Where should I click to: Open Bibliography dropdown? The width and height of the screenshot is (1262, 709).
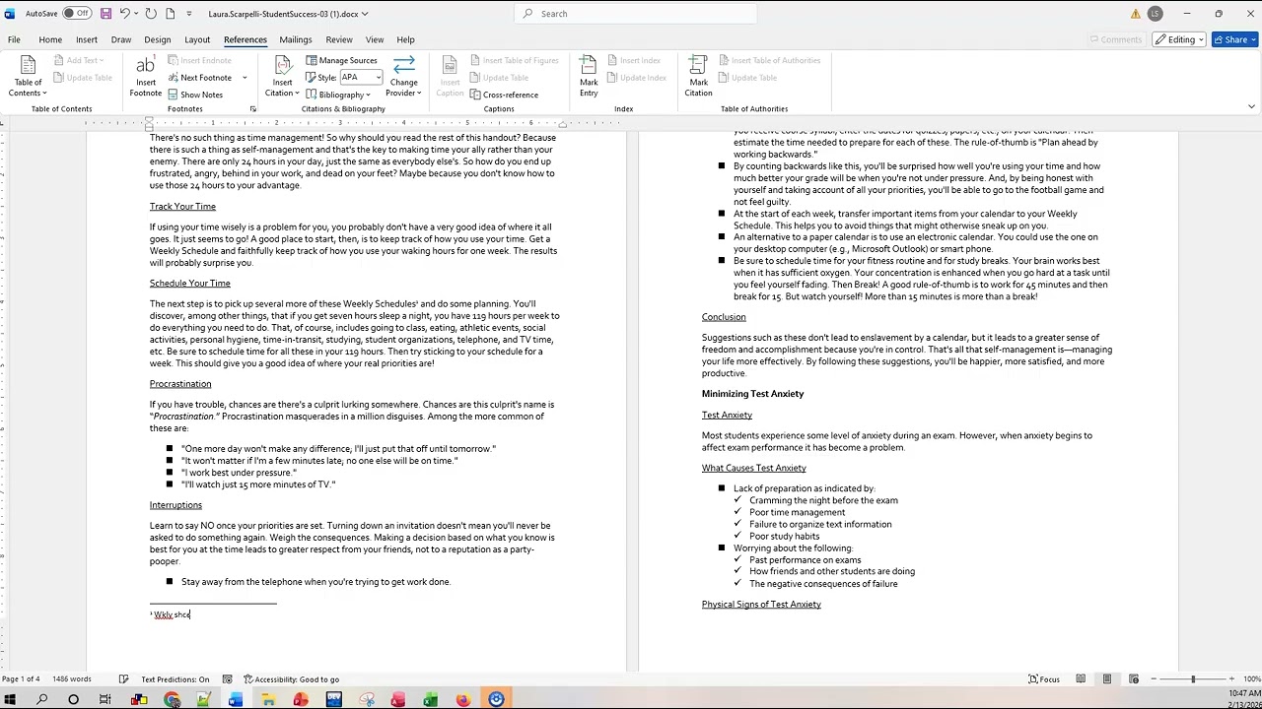coord(338,95)
